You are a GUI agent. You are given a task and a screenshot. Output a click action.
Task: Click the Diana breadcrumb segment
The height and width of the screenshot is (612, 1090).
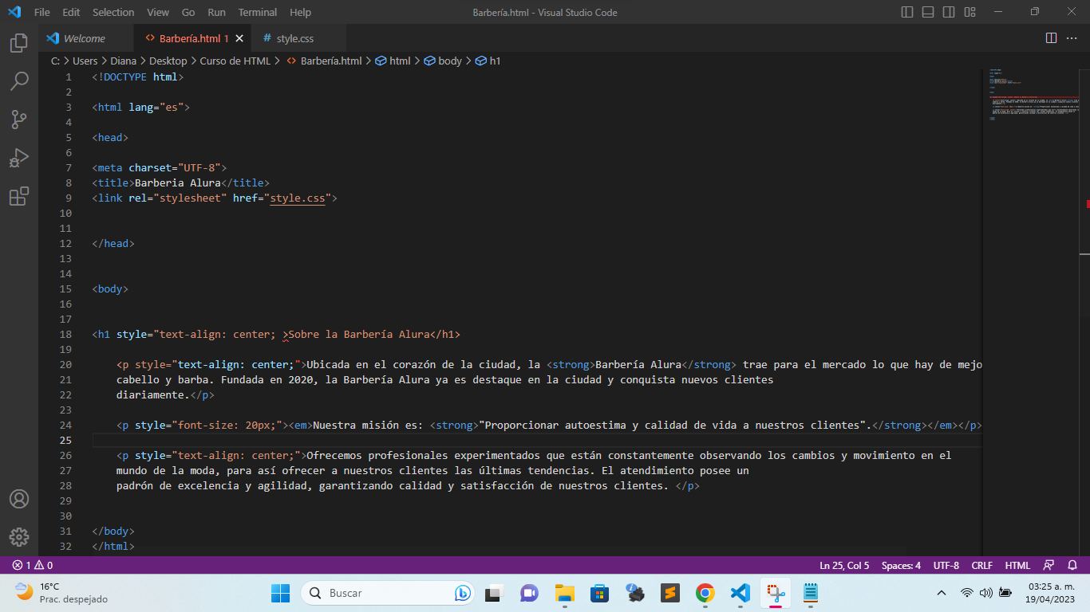pos(124,61)
